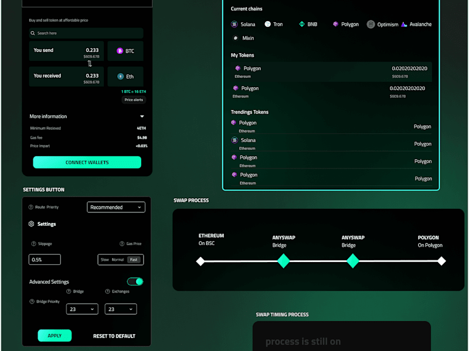Click the Ethereum On BSC start marker
This screenshot has height=351, width=469.
(x=200, y=261)
